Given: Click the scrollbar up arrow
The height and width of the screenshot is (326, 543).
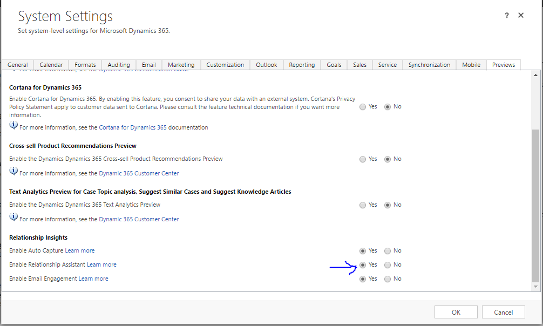Looking at the screenshot, I should (x=536, y=75).
